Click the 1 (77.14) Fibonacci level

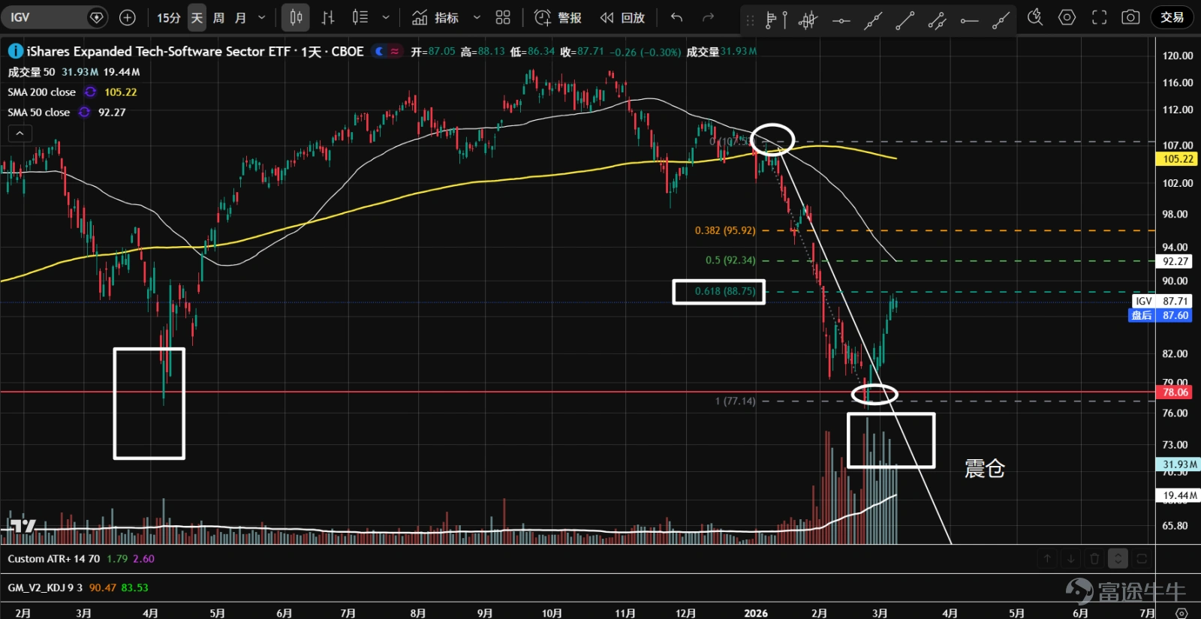point(736,401)
